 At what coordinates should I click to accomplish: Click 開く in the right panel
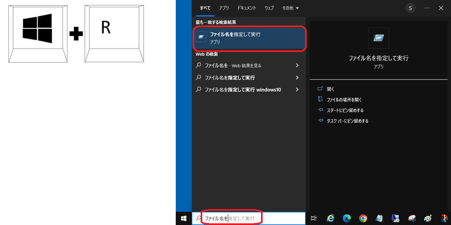[x=331, y=89]
